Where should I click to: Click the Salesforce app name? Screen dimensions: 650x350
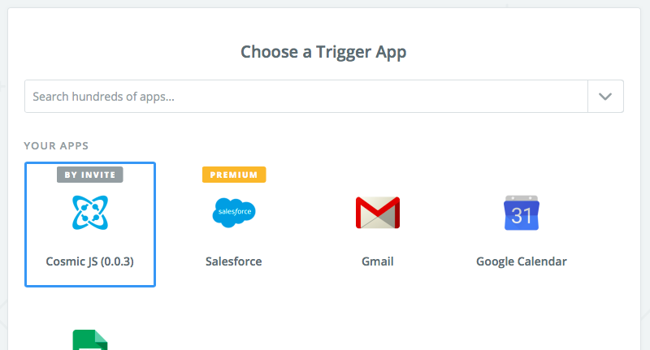coord(233,261)
